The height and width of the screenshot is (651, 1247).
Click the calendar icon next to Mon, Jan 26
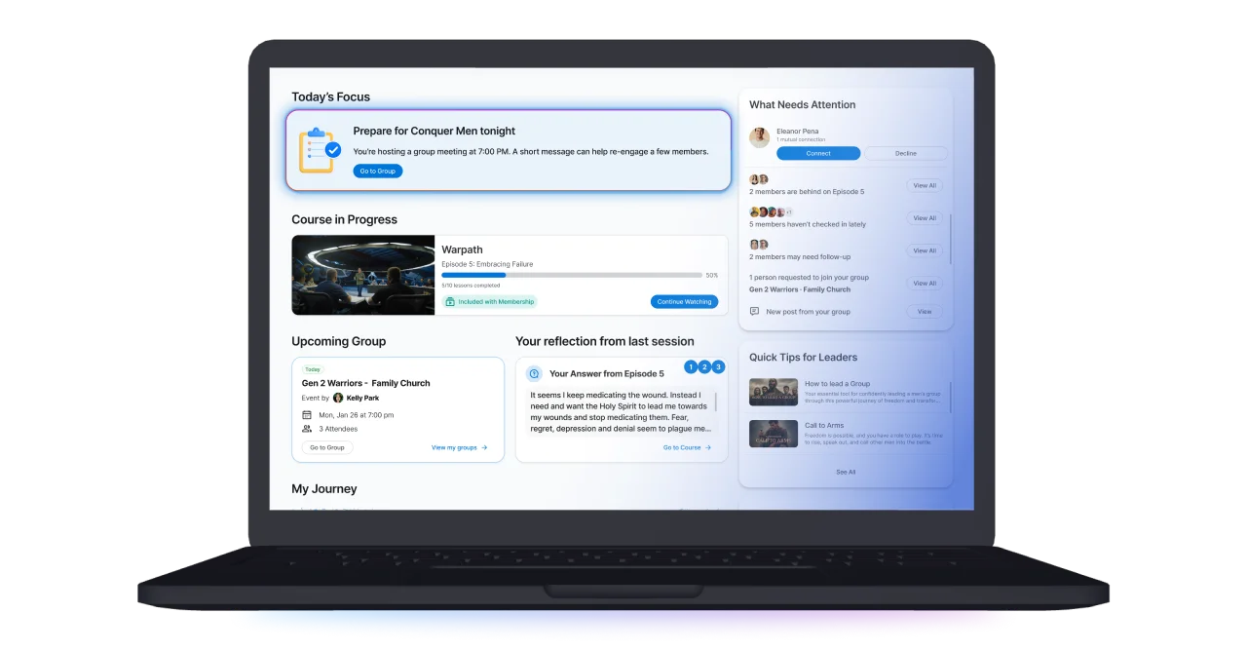[x=307, y=415]
